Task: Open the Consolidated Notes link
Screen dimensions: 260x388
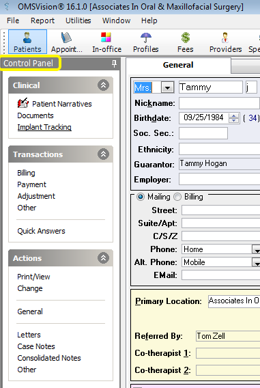Action: [49, 359]
